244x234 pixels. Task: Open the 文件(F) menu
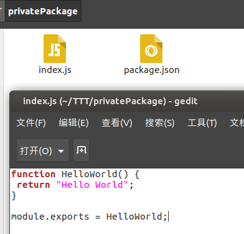coord(31,123)
